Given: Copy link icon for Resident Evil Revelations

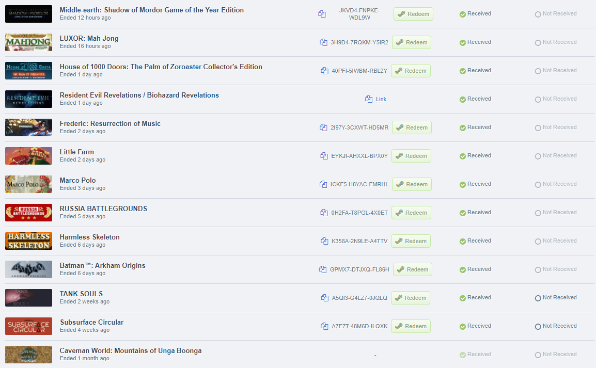Looking at the screenshot, I should click(x=369, y=99).
